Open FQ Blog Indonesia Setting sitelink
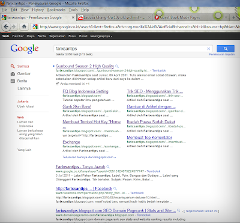The height and width of the screenshot is (223, 240). tap(85, 91)
